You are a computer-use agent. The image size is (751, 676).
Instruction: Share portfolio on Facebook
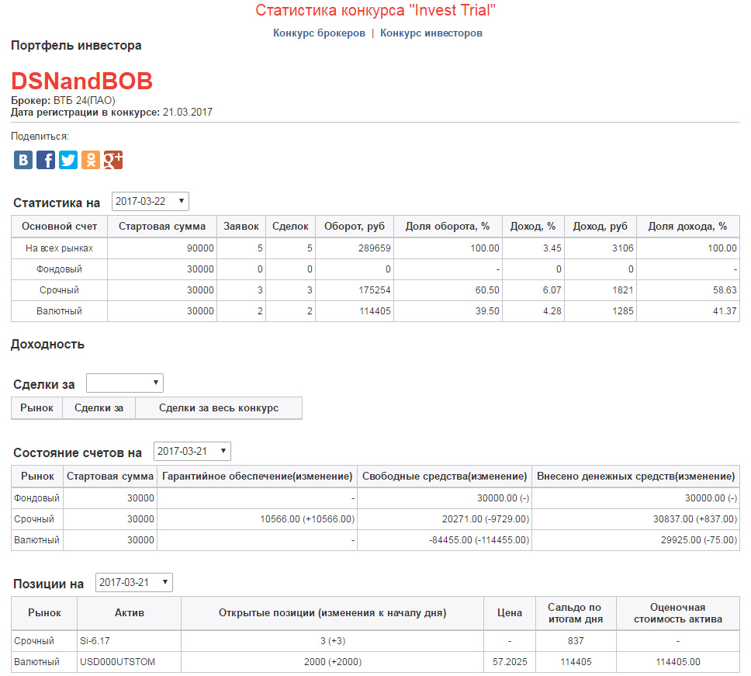point(46,160)
